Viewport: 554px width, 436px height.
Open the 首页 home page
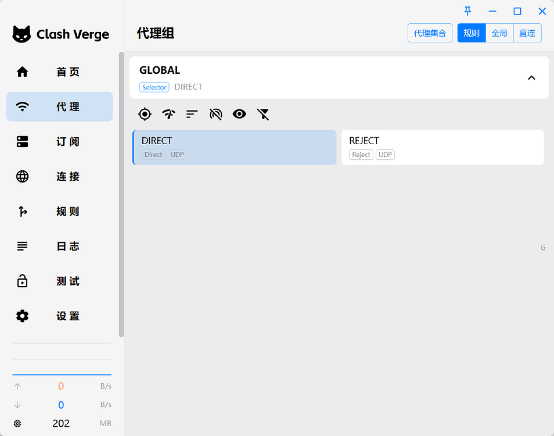[x=60, y=72]
